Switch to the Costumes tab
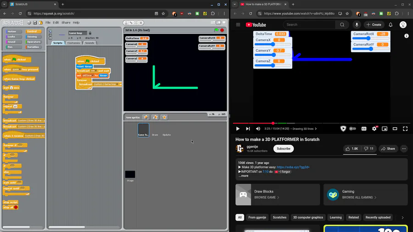 point(73,43)
